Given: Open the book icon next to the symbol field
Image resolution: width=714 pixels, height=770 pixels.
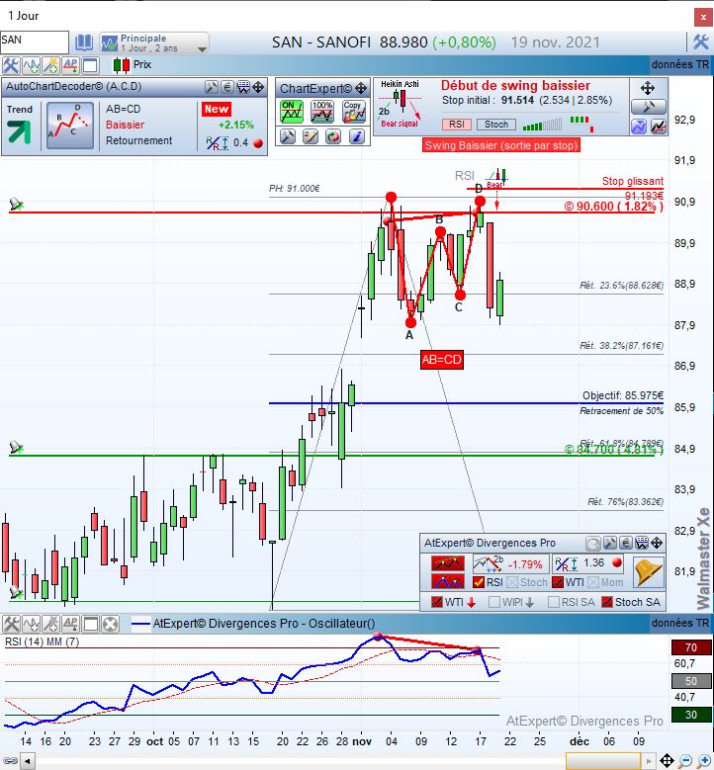Looking at the screenshot, I should pos(84,43).
